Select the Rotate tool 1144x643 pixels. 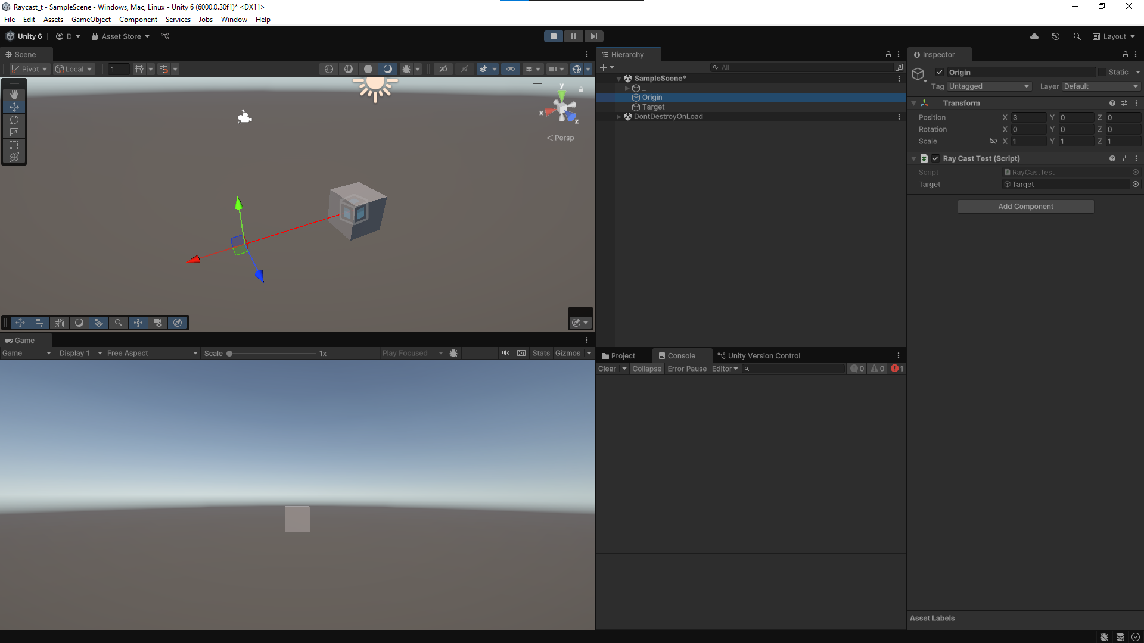pyautogui.click(x=14, y=120)
